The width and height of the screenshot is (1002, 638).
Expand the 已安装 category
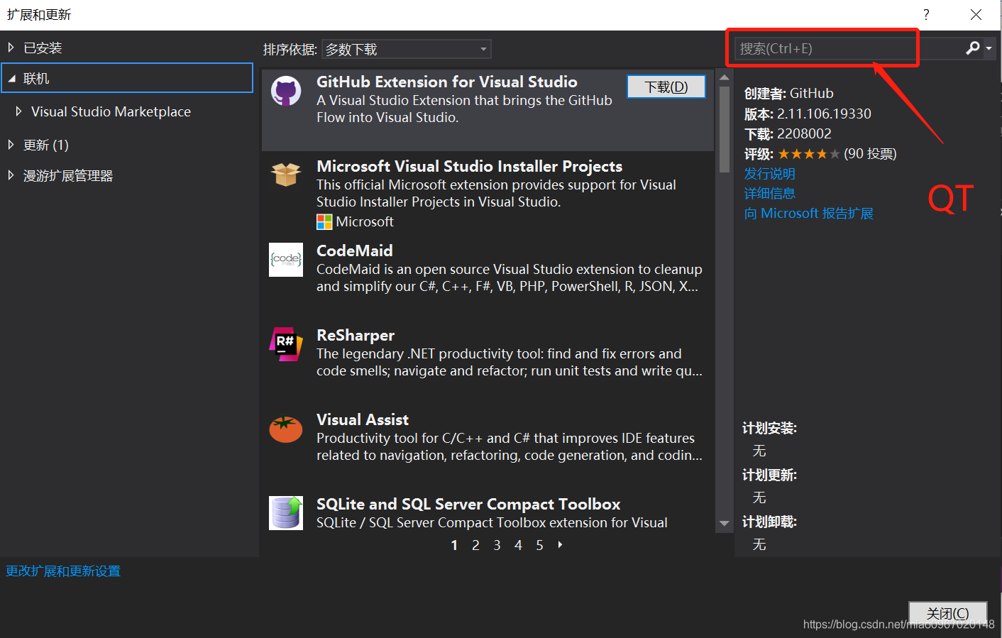(x=11, y=48)
